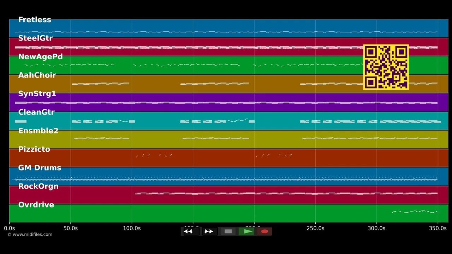
Task: Click the Ovrdrive solo notes near the end
Action: pyautogui.click(x=416, y=212)
